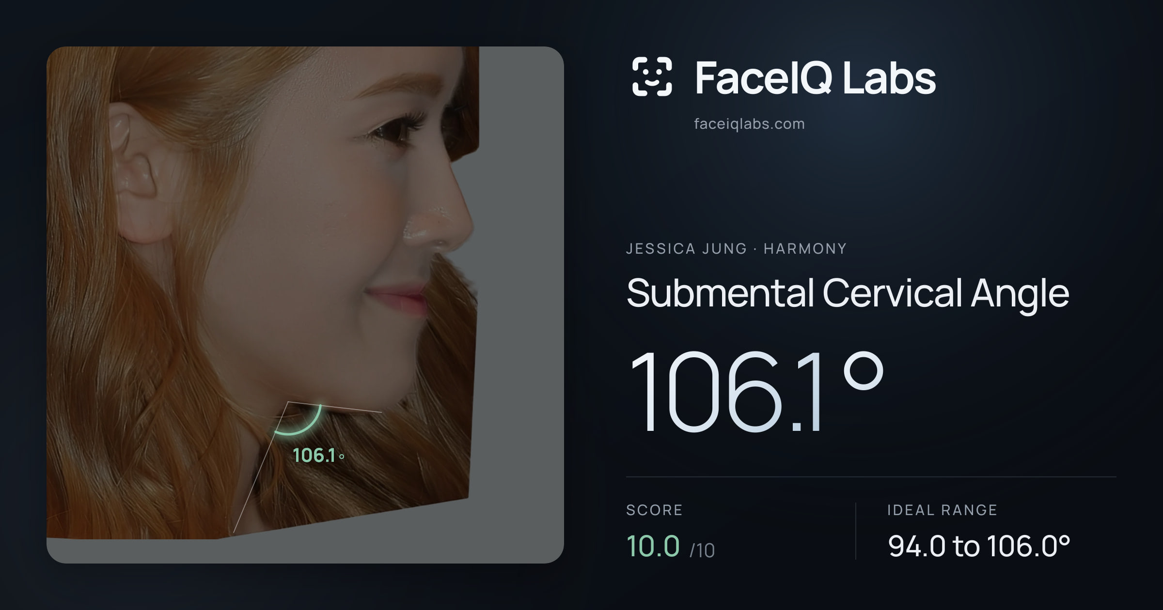Click the IDEAL RANGE label
Screen dimensions: 1163x610
pos(942,510)
